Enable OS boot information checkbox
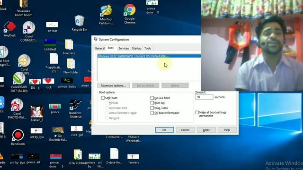Screen dimensions: 303x170 coord(152,113)
